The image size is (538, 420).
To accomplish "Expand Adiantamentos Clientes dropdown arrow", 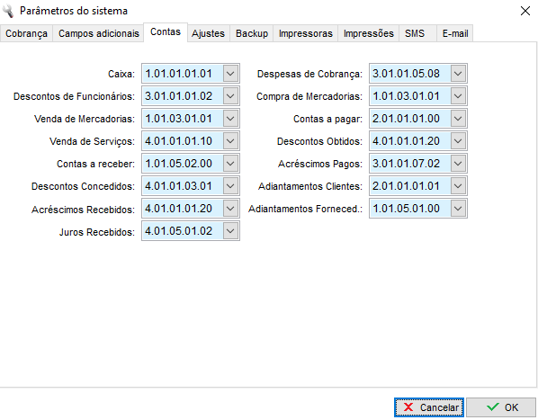I will point(458,186).
